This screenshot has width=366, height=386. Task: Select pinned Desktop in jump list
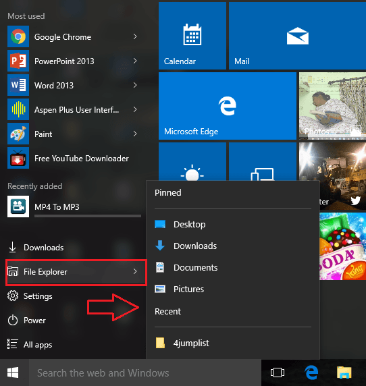(233, 224)
